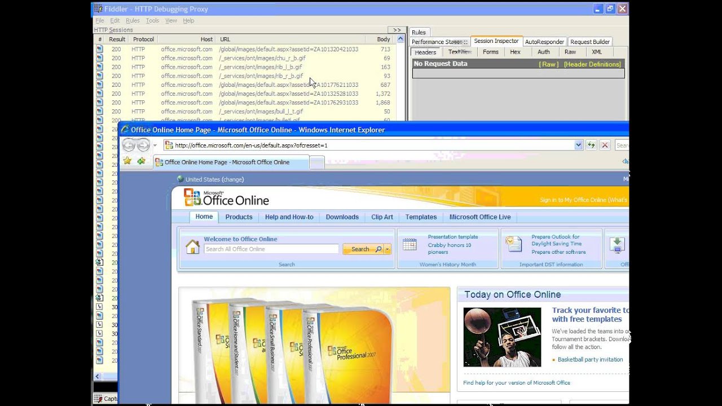
Task: Click the >> expander above the sessions list
Action: 397,30
